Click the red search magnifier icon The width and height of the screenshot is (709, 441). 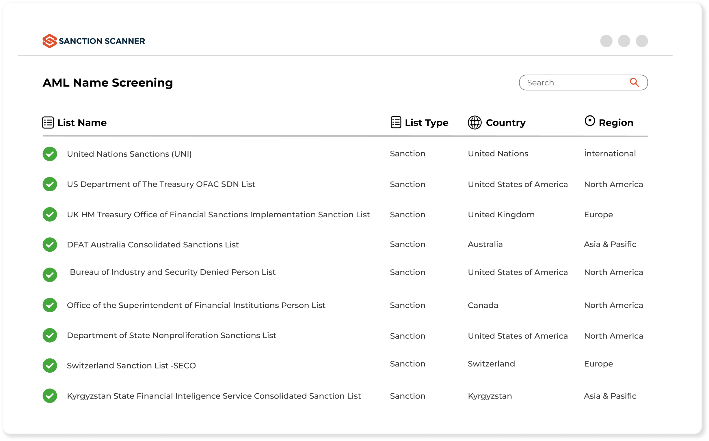click(634, 83)
